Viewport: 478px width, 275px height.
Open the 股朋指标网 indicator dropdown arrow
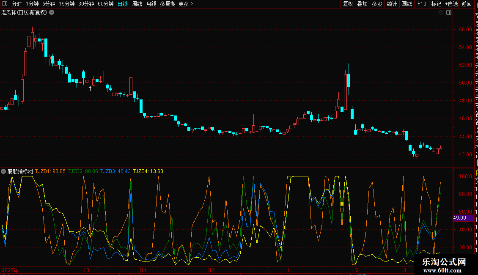[x=4, y=171]
